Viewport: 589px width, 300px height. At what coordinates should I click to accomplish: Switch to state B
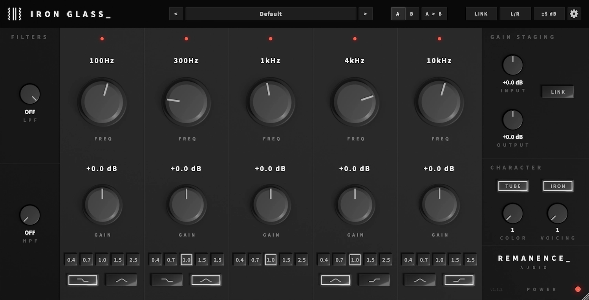(412, 14)
